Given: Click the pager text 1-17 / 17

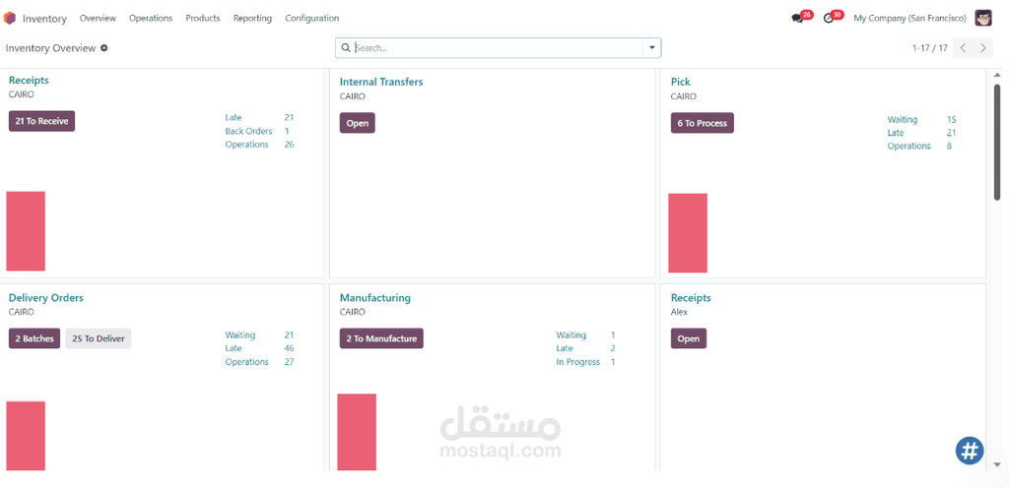Looking at the screenshot, I should tap(930, 48).
